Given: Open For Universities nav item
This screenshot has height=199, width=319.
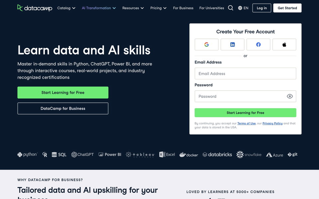Looking at the screenshot, I should [x=212, y=8].
